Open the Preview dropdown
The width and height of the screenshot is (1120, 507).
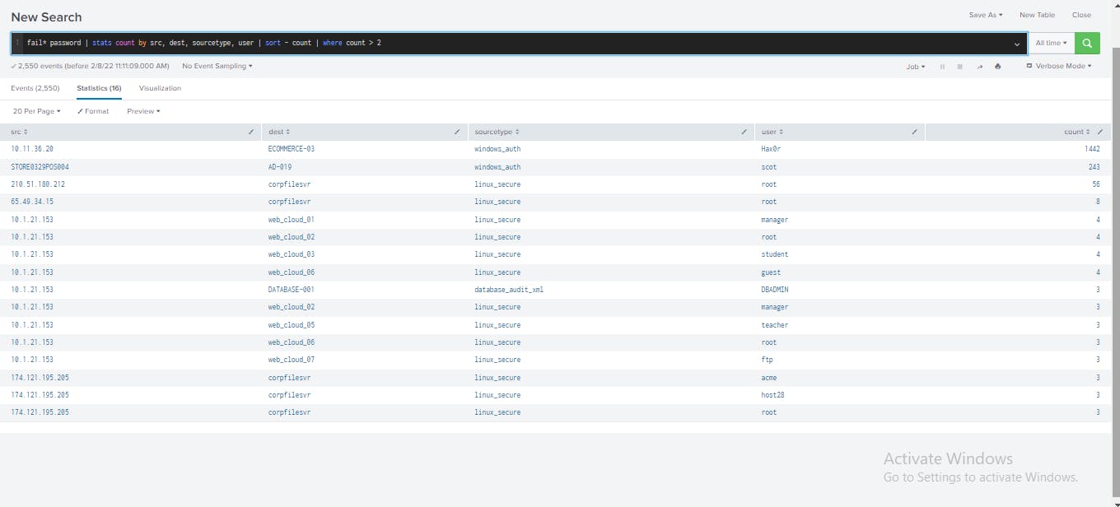click(x=143, y=111)
